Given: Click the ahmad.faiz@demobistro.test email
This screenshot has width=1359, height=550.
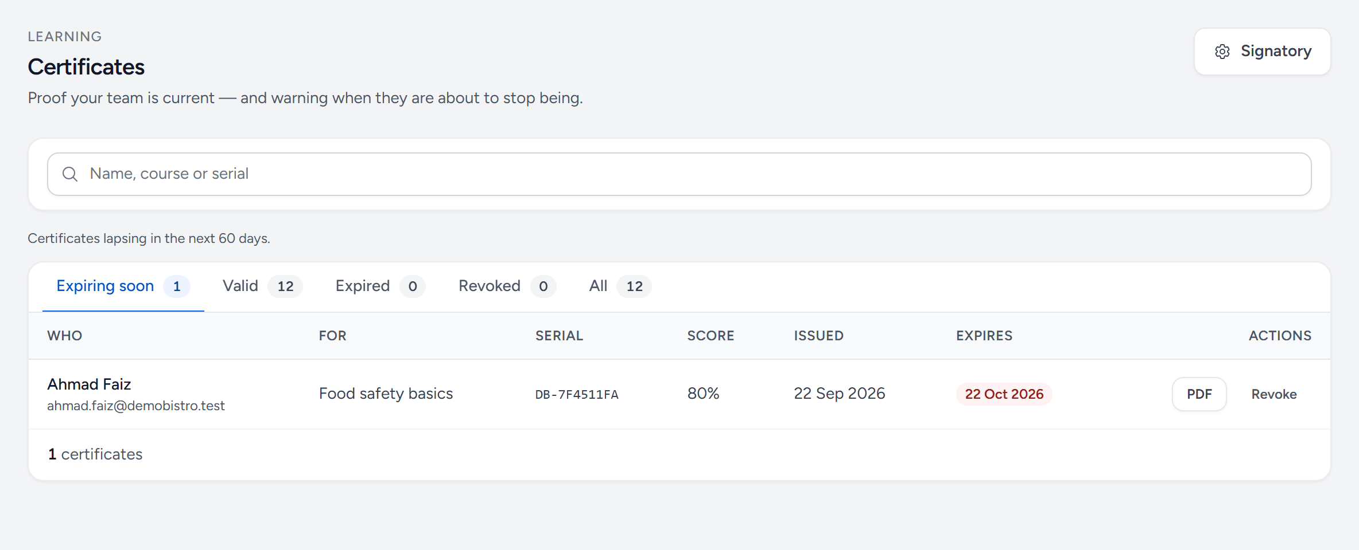Looking at the screenshot, I should [x=136, y=406].
